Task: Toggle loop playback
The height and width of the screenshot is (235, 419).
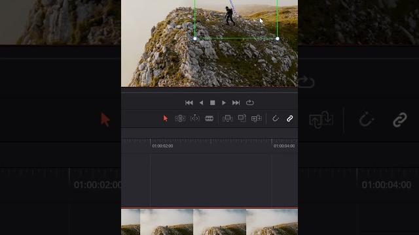Action: tap(250, 102)
